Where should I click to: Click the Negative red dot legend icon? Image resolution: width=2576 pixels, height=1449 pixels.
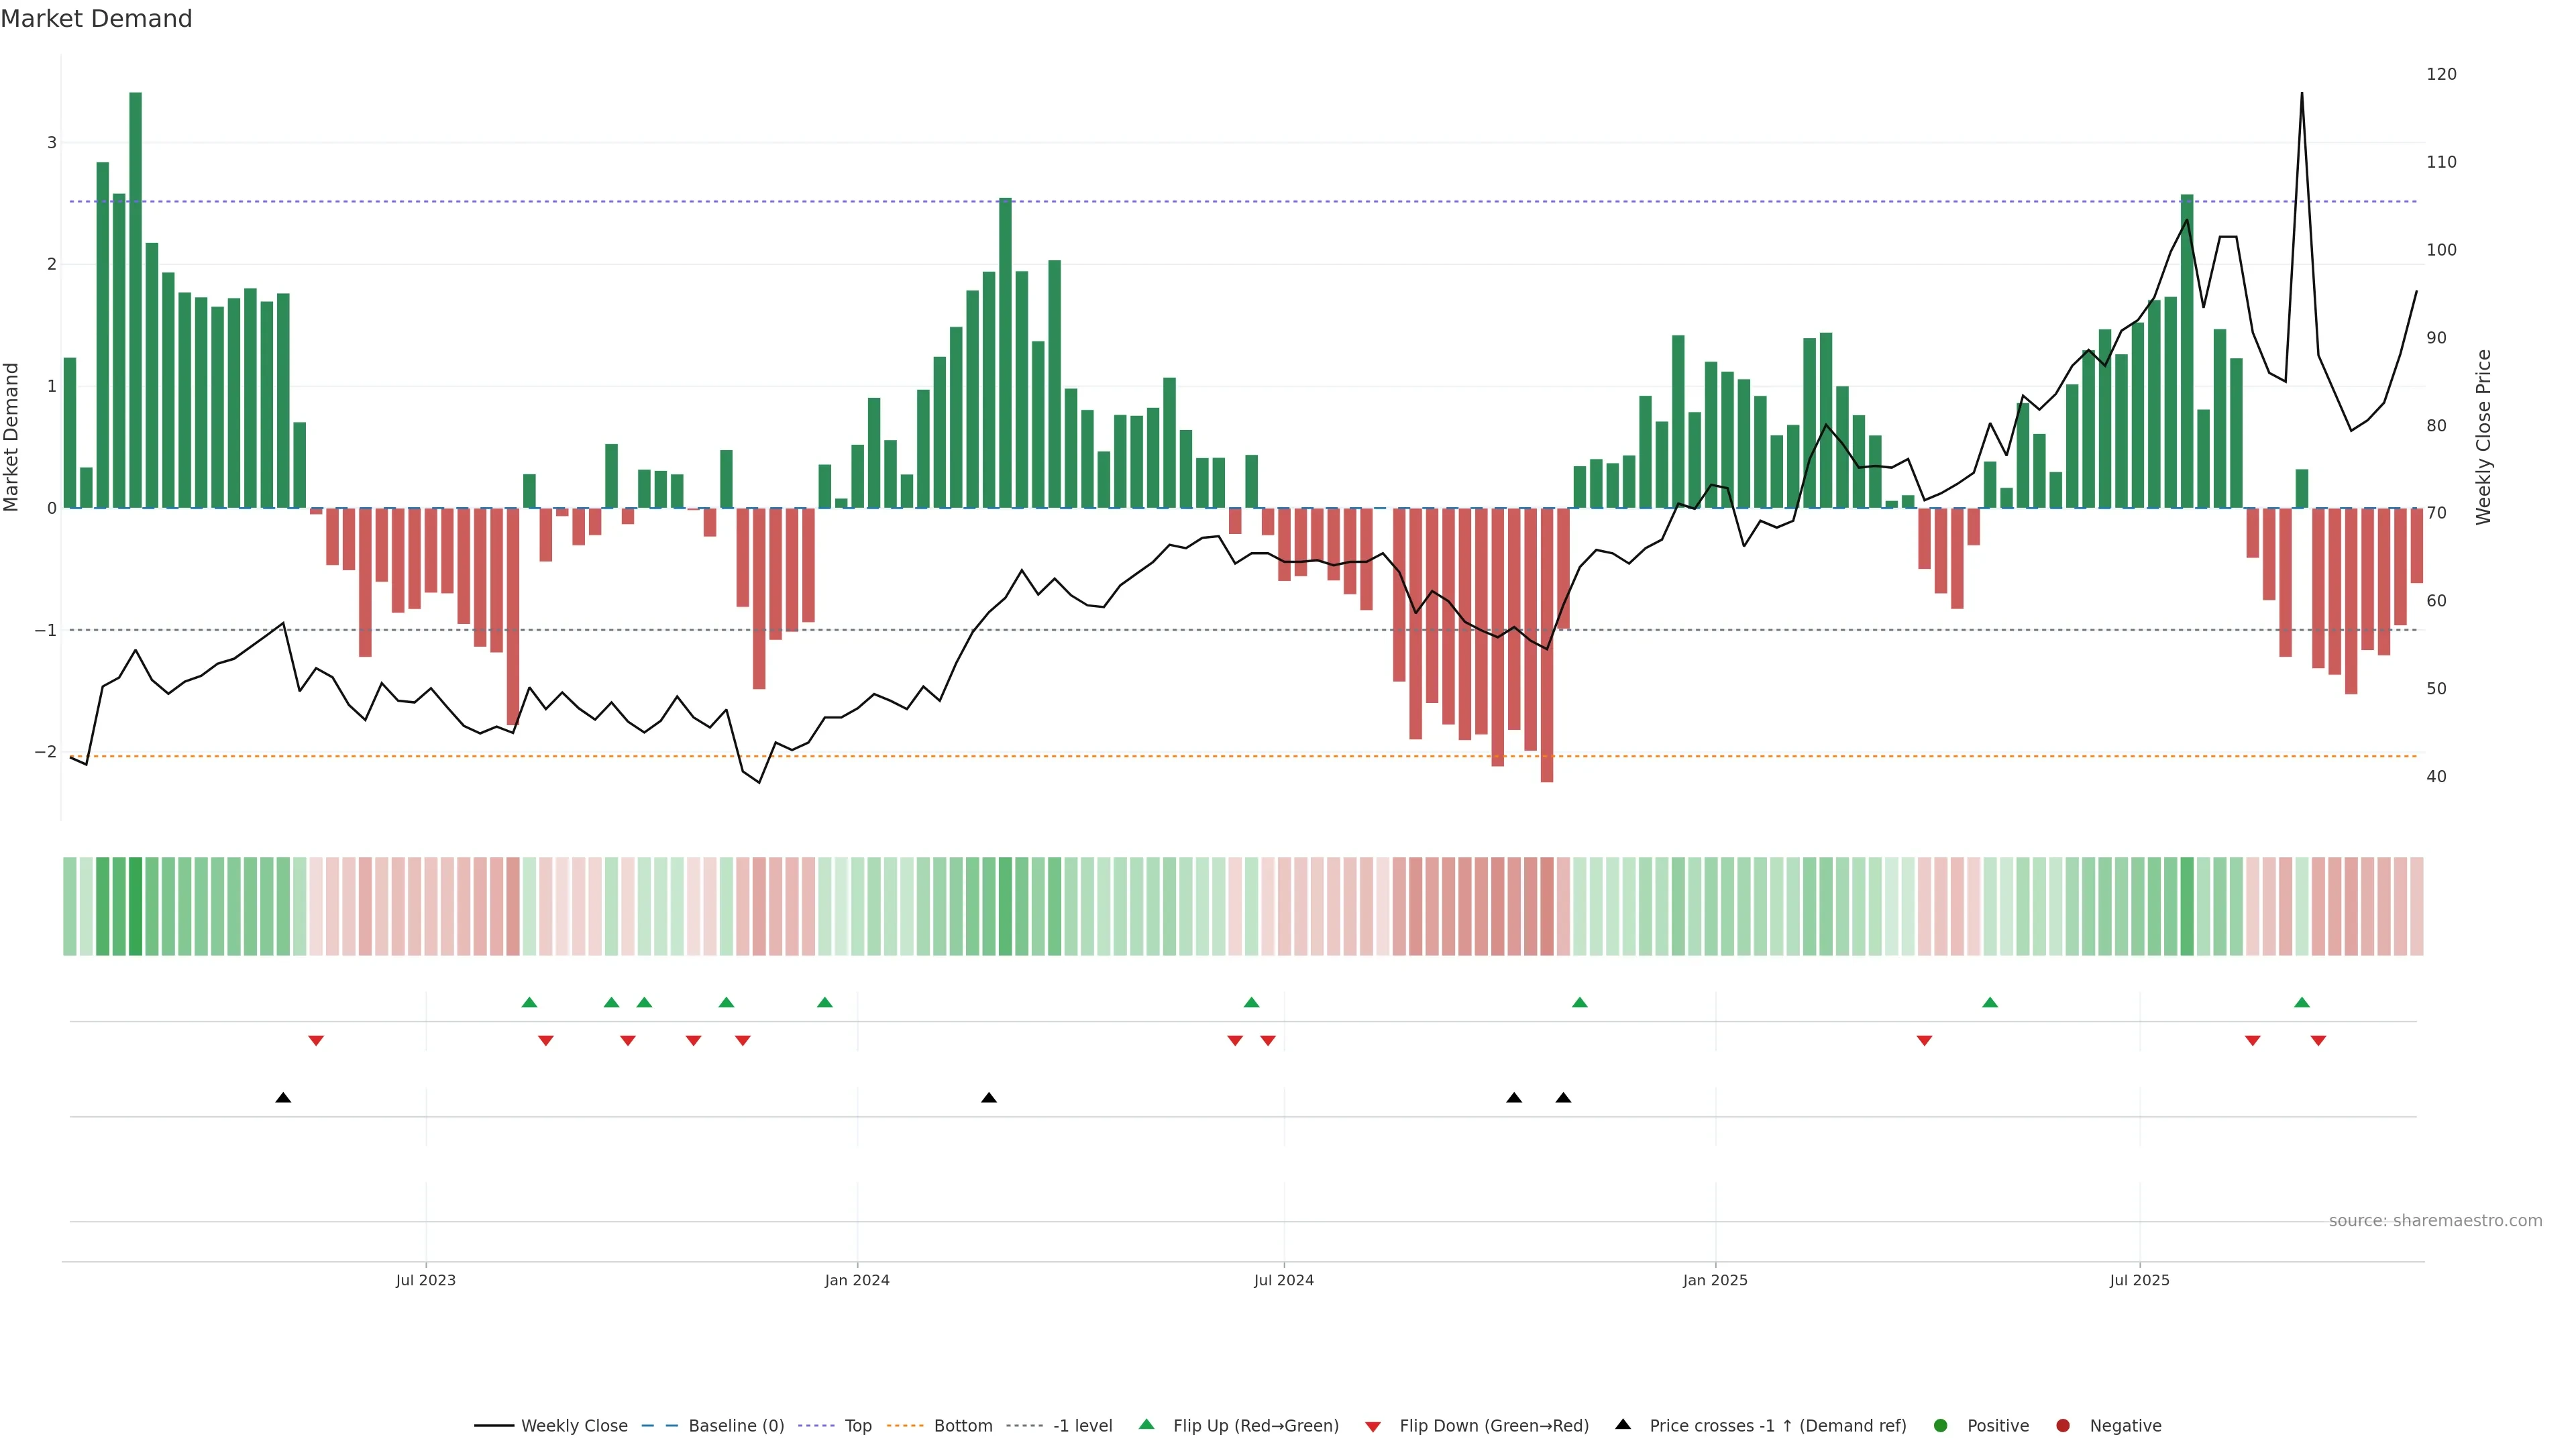coord(2063,1426)
